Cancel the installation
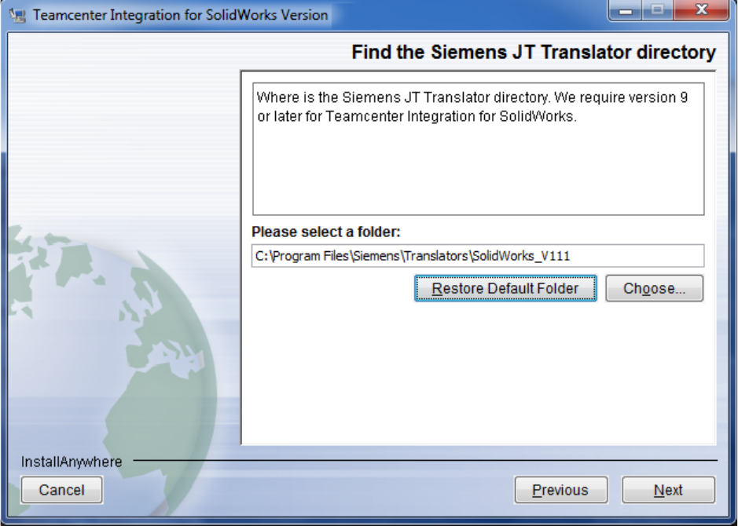This screenshot has height=526, width=738. 61,490
